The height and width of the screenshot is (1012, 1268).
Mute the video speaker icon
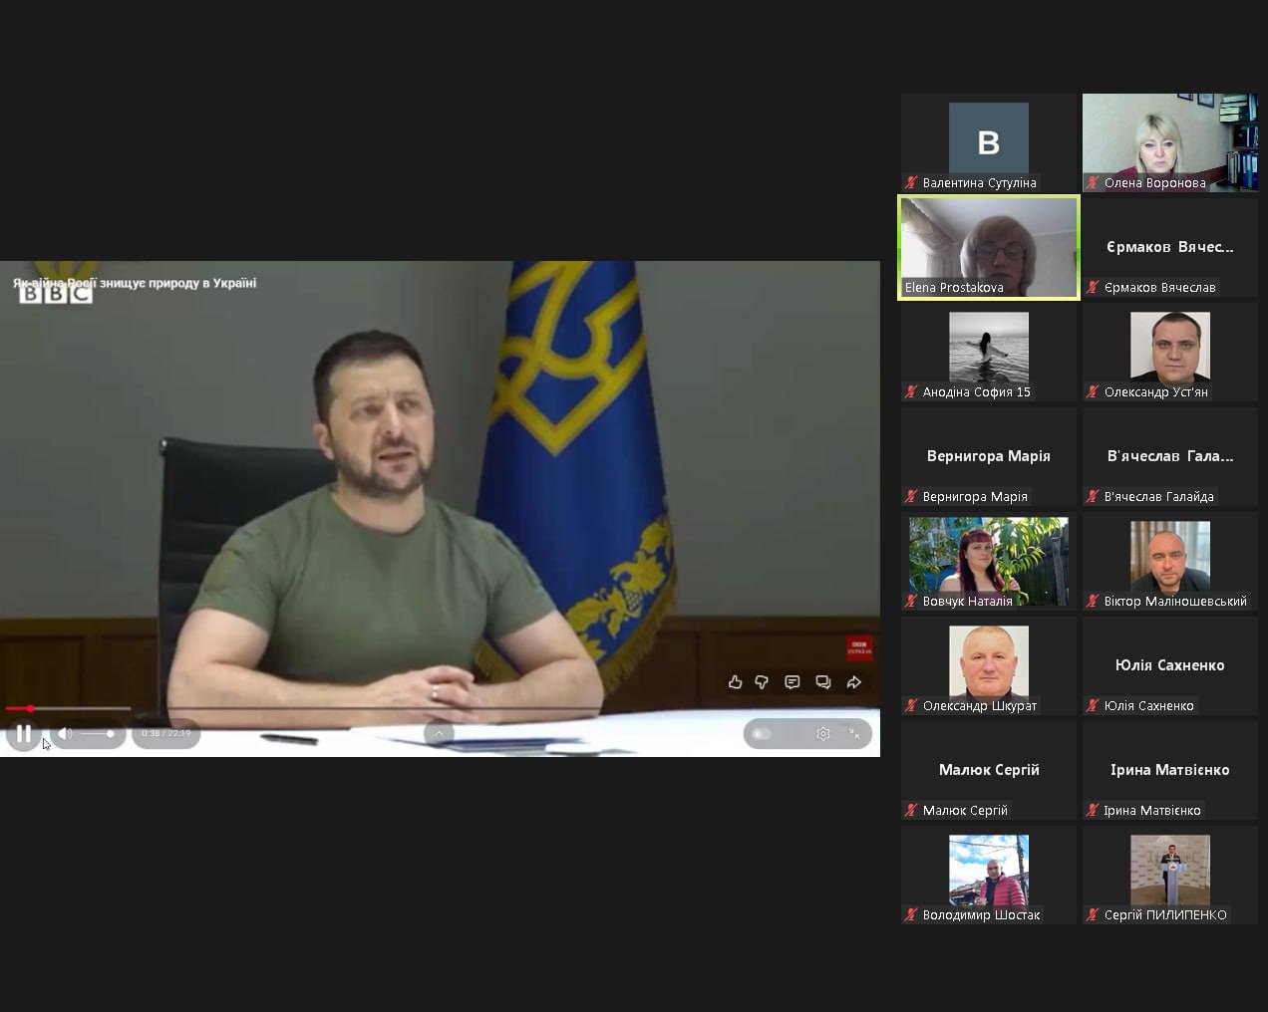click(x=65, y=734)
